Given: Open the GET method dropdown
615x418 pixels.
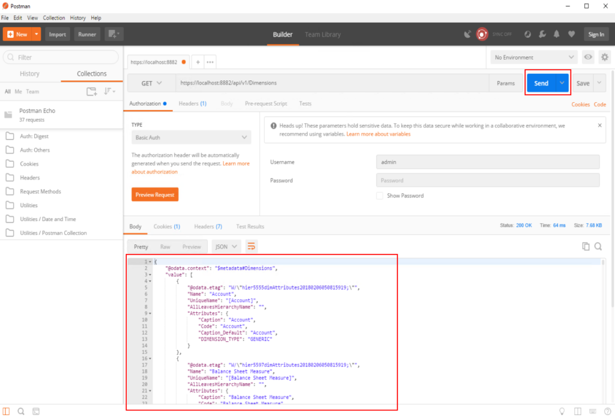Looking at the screenshot, I should coord(151,83).
